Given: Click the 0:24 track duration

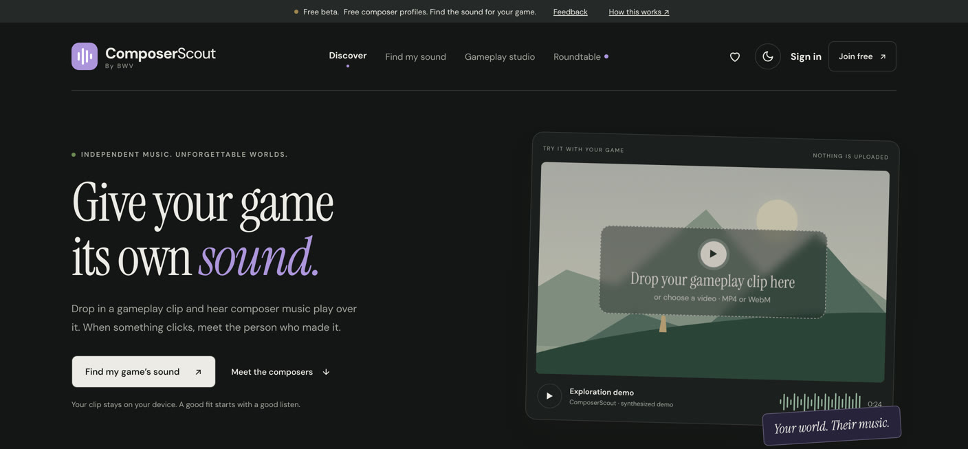Looking at the screenshot, I should [874, 404].
